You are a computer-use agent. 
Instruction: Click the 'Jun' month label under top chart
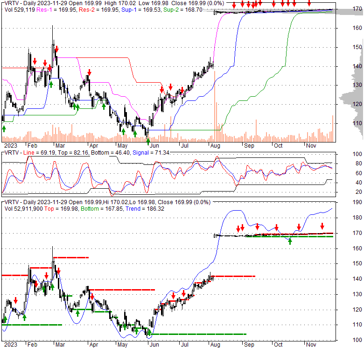(154, 146)
